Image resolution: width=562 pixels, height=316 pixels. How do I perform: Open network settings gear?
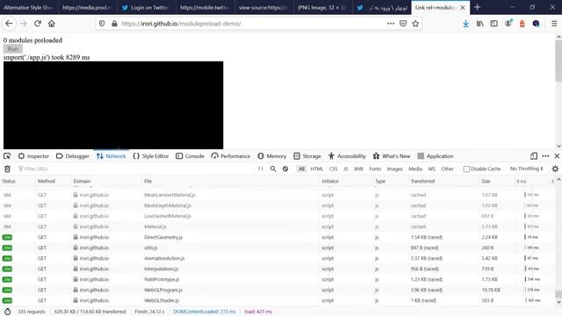pos(555,169)
